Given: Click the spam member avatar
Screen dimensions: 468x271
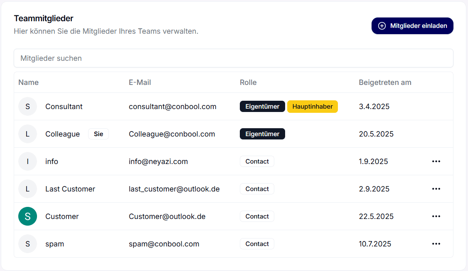Looking at the screenshot, I should (x=28, y=244).
